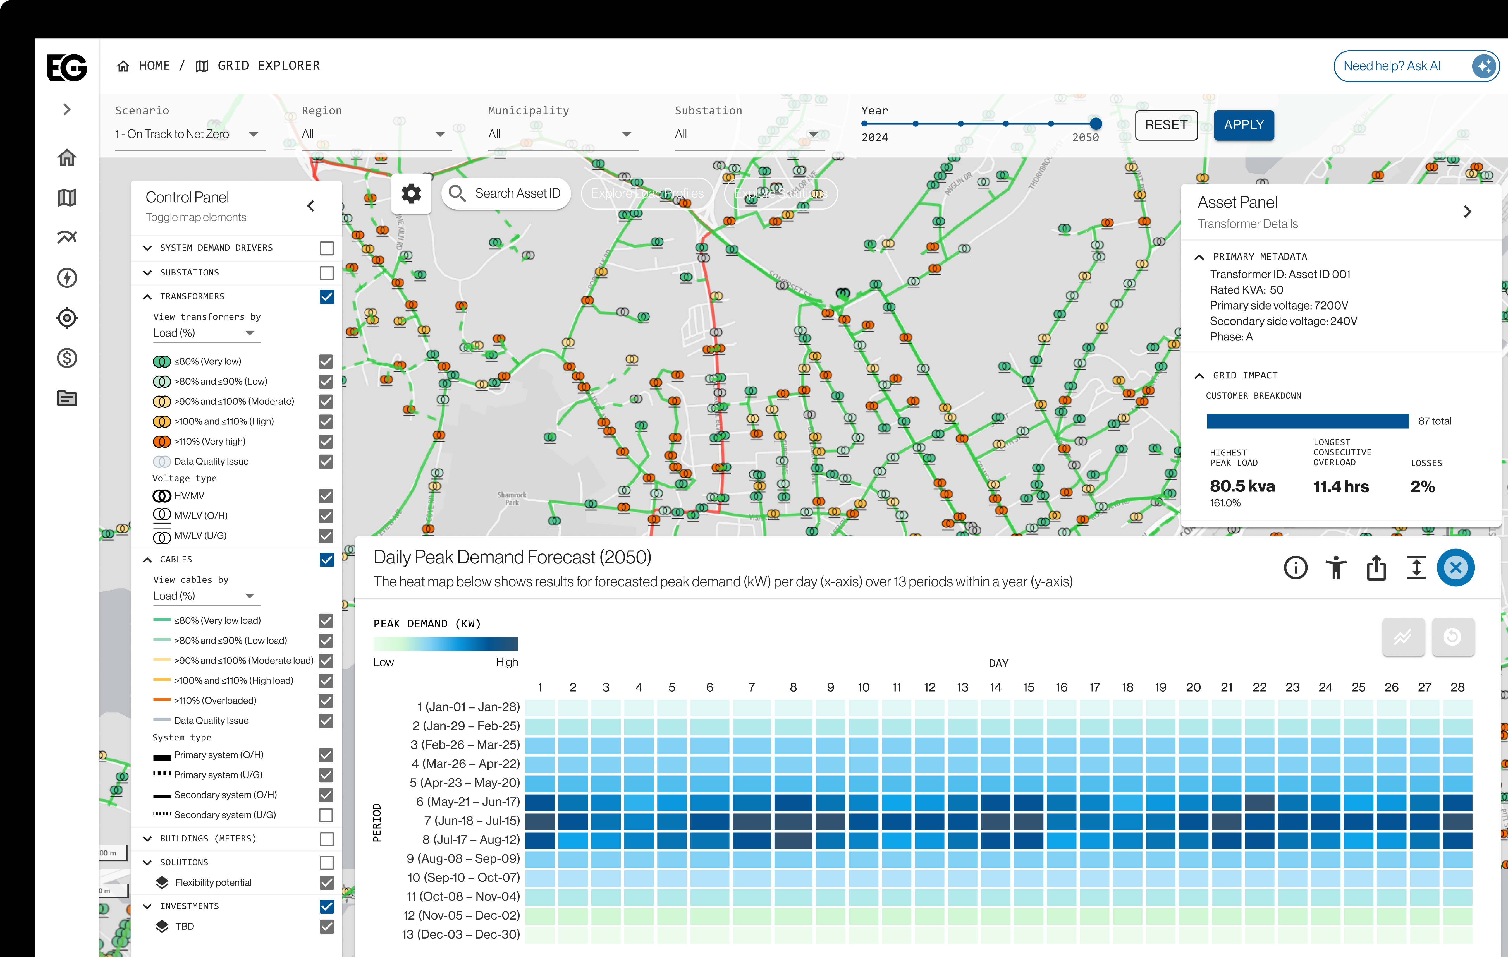
Task: Expand the Buildings (Meters) section
Action: 148,839
